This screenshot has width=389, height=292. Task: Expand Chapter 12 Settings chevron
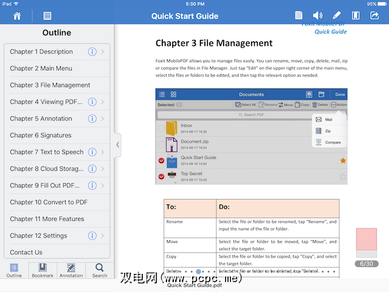[103, 235]
